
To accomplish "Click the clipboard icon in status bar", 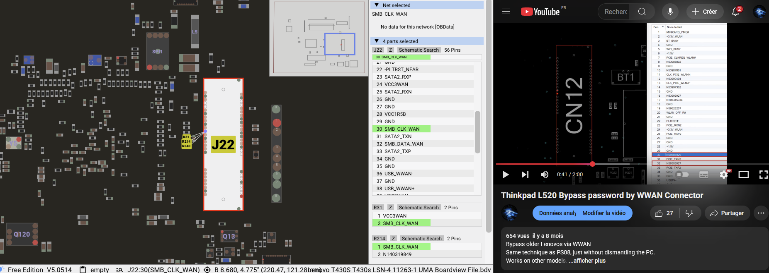I will point(83,270).
